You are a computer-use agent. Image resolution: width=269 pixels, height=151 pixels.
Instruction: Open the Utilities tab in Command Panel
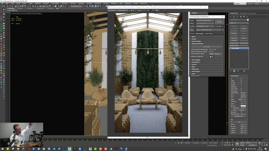pyautogui.click(x=247, y=17)
